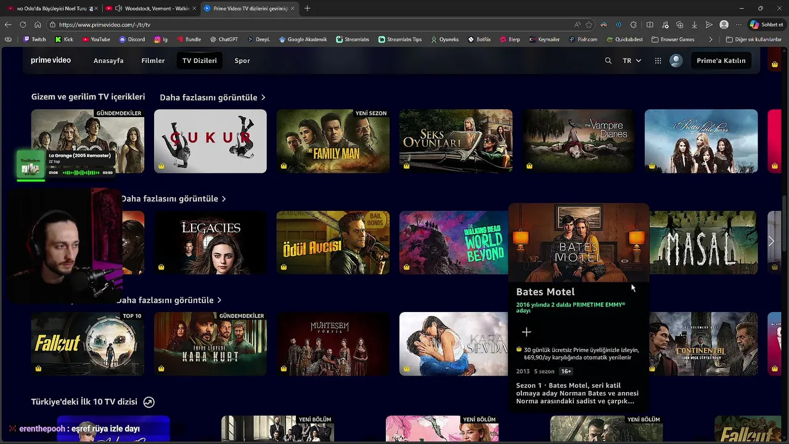Open the Sohbet et Copilot button
The width and height of the screenshot is (789, 444).
[766, 25]
